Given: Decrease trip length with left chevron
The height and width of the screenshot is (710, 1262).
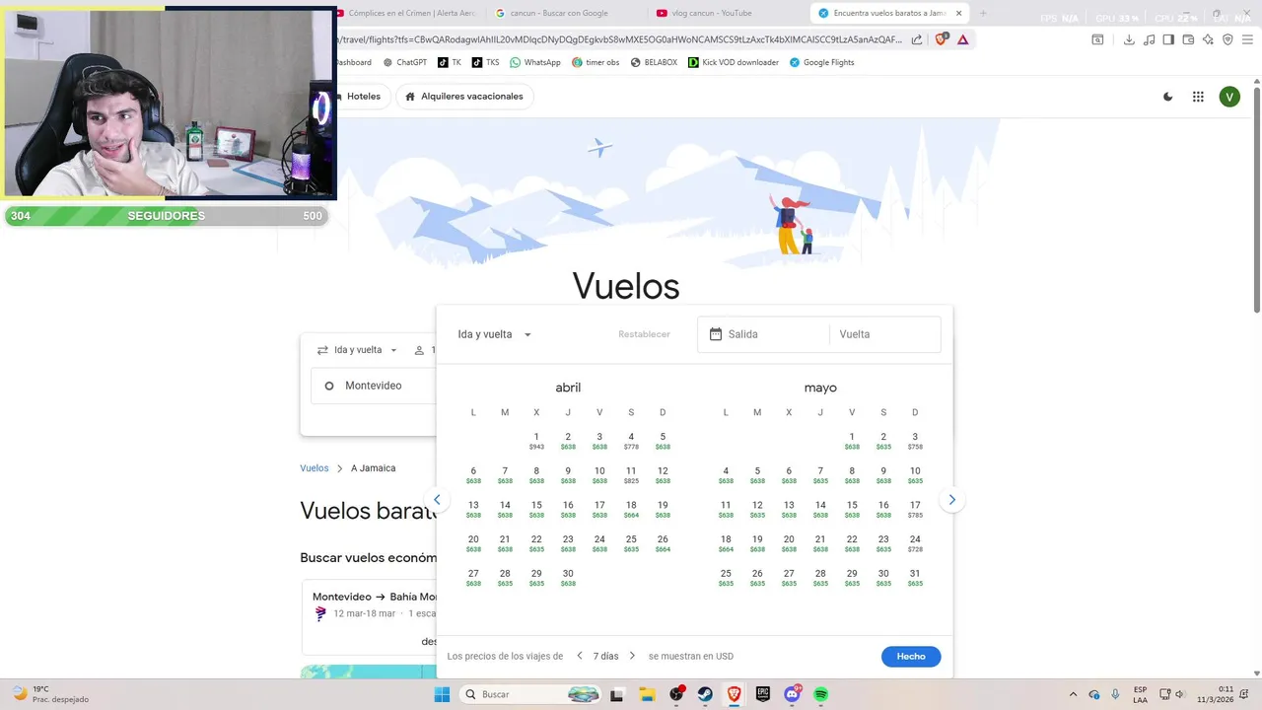Looking at the screenshot, I should [580, 656].
